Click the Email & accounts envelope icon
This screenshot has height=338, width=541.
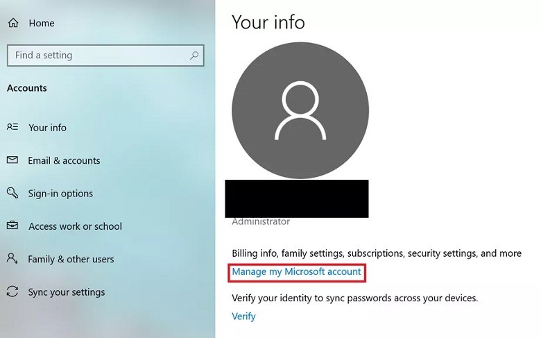click(x=12, y=160)
